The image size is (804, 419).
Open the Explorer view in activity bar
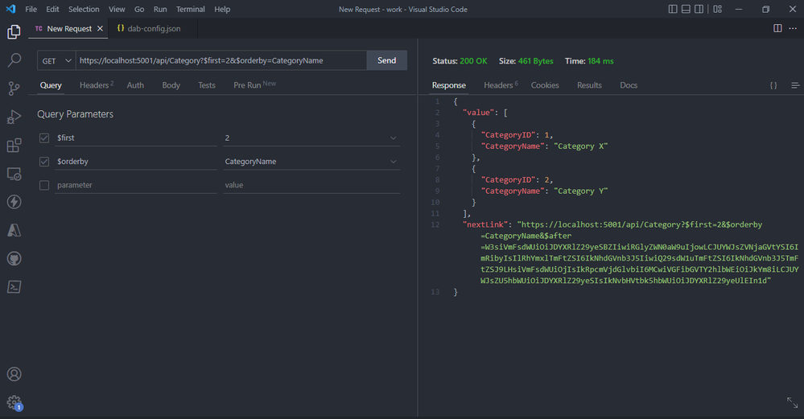14,32
